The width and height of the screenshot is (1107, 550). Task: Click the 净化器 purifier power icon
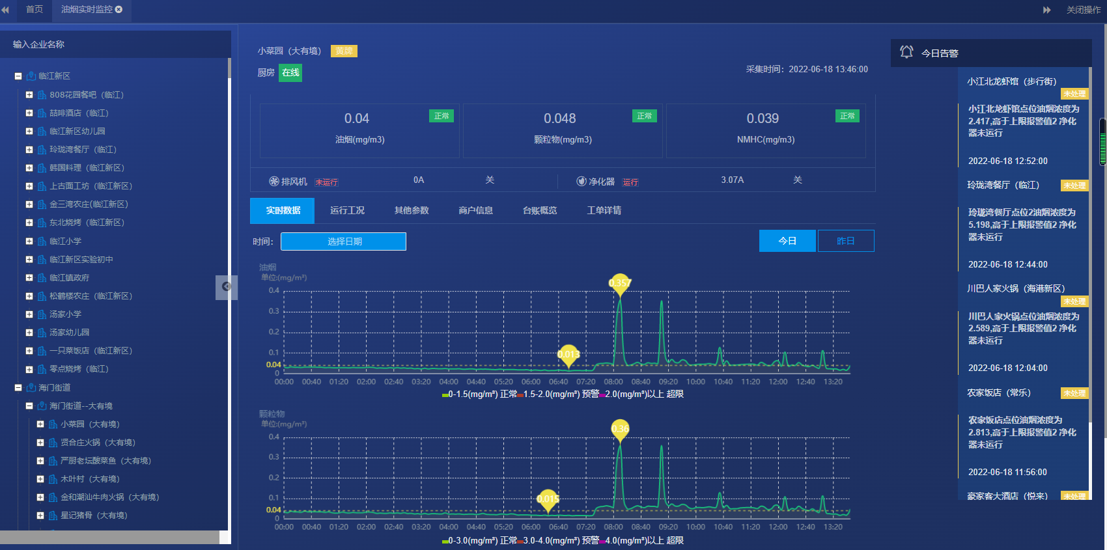point(582,182)
